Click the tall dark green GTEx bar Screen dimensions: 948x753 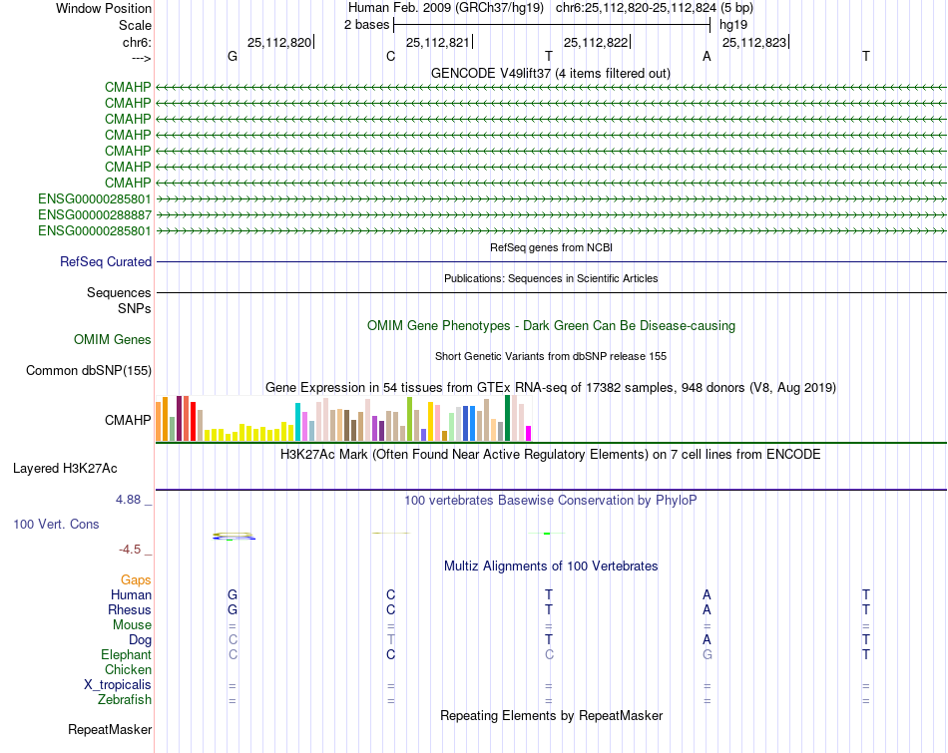(507, 418)
